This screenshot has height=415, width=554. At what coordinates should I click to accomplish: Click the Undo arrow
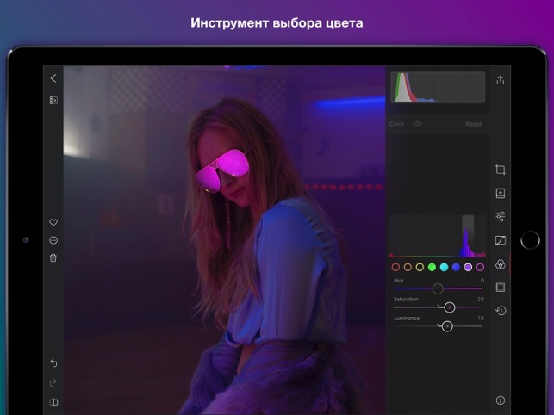pos(53,362)
